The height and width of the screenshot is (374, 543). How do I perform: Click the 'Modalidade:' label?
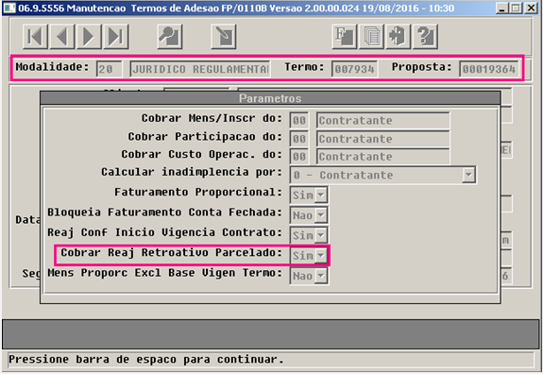tap(52, 67)
